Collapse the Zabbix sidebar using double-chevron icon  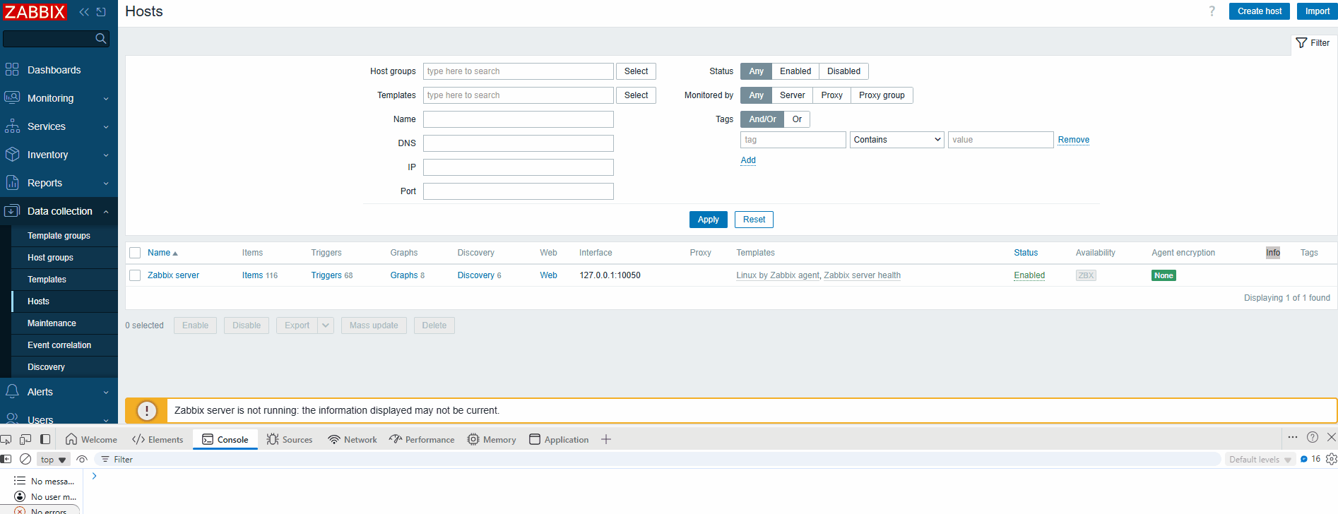(84, 12)
